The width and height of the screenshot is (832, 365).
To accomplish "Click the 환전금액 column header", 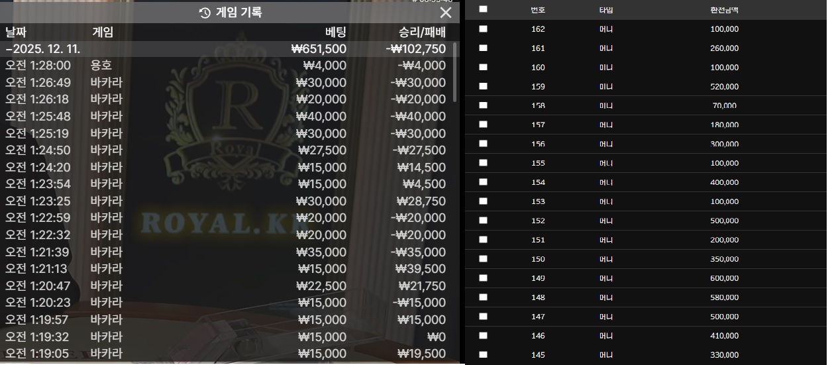I will (x=723, y=10).
